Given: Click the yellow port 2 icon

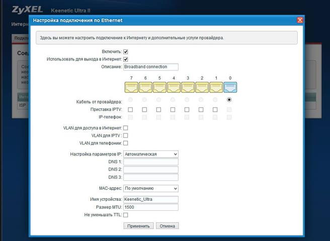Looking at the screenshot, I should point(202,88).
